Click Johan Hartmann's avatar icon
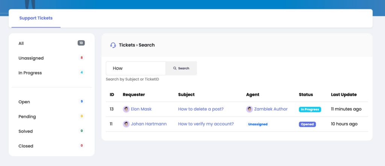Image resolution: width=385 pixels, height=166 pixels. tap(126, 124)
